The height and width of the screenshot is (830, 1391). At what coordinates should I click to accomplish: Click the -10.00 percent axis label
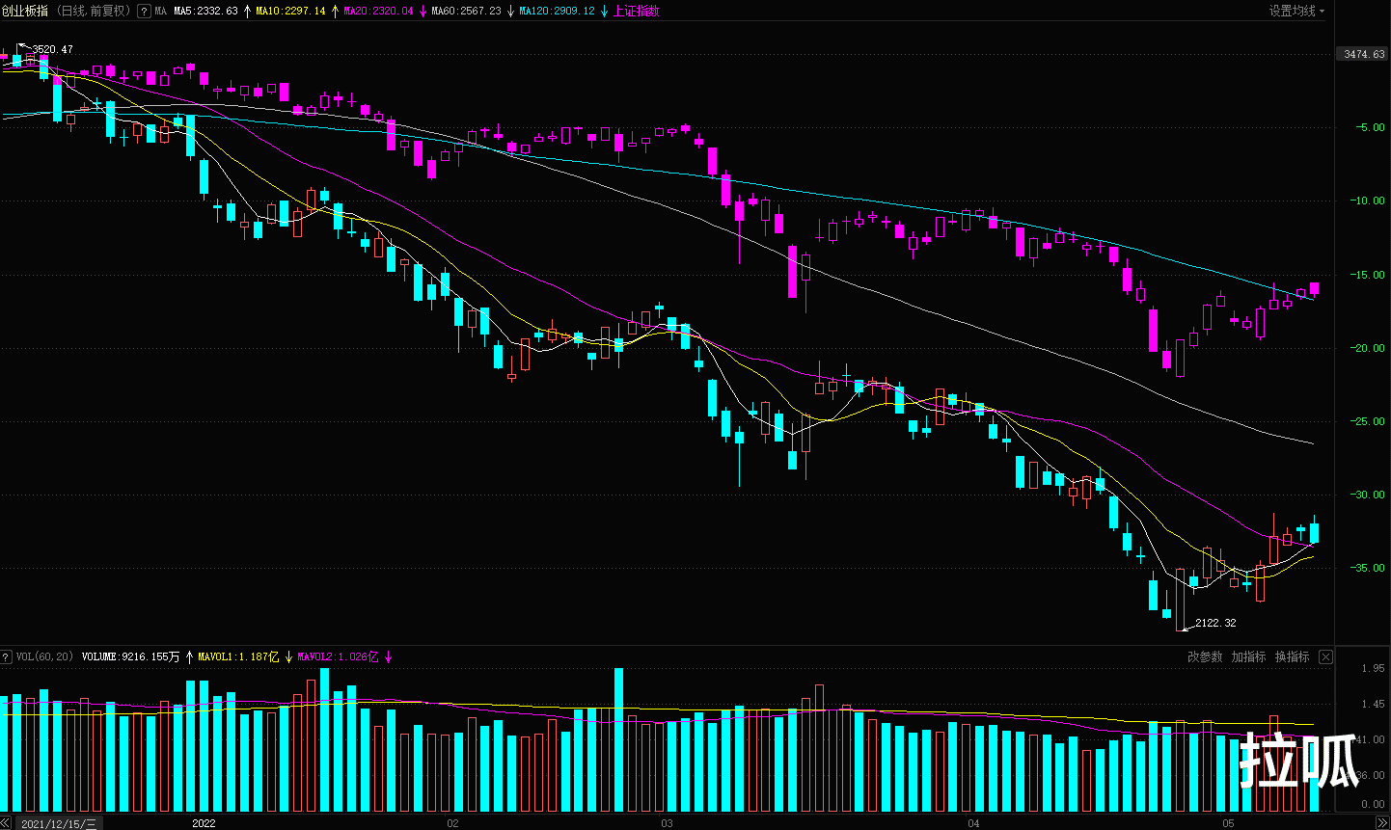(1368, 201)
